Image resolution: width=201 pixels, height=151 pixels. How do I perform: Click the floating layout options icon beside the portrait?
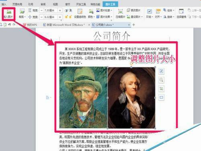pyautogui.click(x=161, y=71)
